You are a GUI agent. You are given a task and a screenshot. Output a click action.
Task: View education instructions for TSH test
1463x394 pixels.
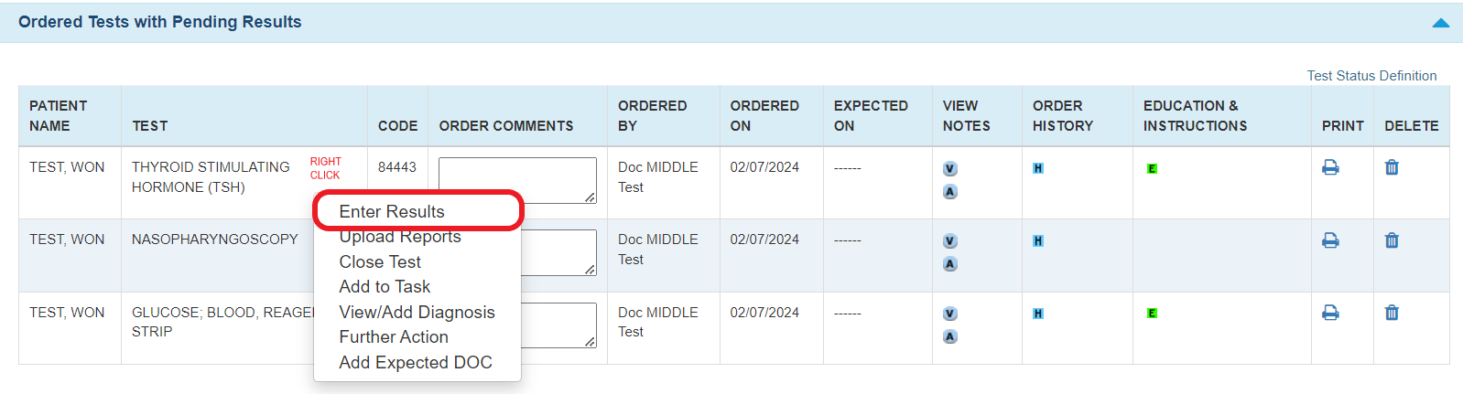tap(1152, 168)
